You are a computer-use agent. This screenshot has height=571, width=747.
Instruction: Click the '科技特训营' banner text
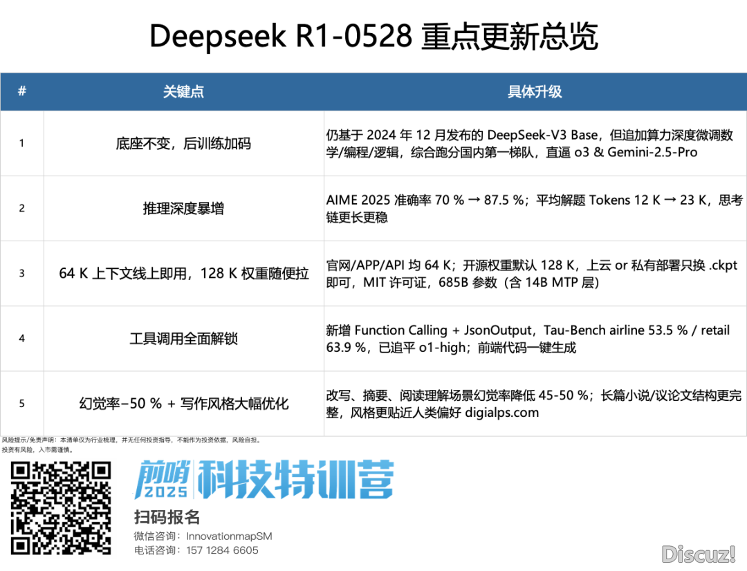pos(296,479)
